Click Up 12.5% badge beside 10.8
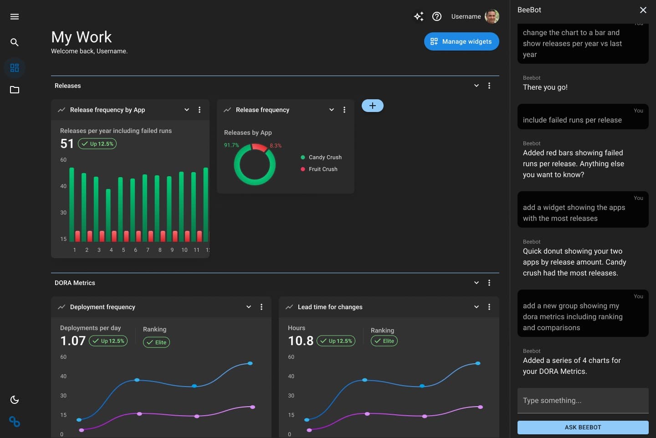The image size is (656, 438). (x=336, y=341)
